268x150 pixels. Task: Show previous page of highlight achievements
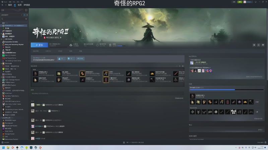pyautogui.click(x=177, y=66)
